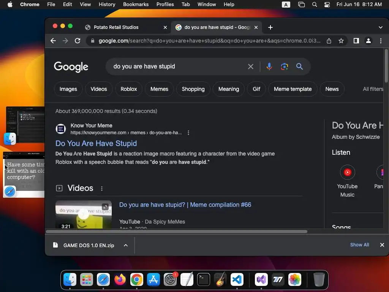Image resolution: width=389 pixels, height=292 pixels.
Task: Close the do you are have stupid tab
Action: point(256,27)
